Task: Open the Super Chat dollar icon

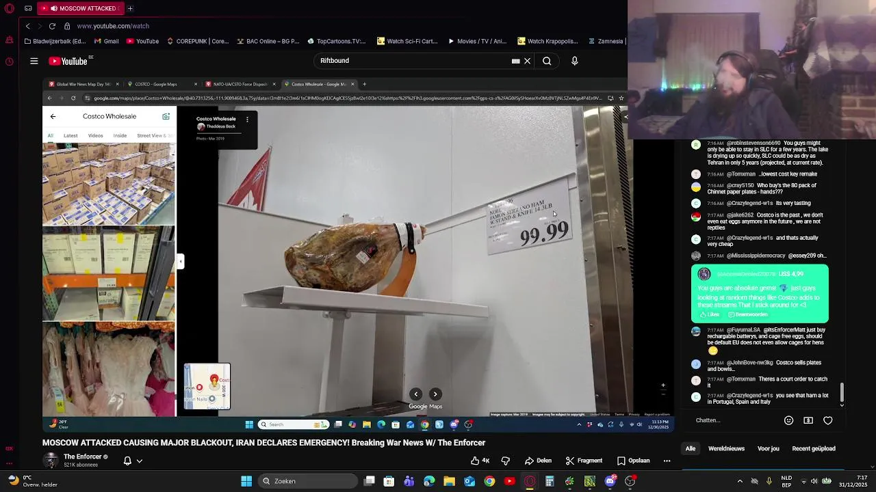Action: click(x=808, y=420)
